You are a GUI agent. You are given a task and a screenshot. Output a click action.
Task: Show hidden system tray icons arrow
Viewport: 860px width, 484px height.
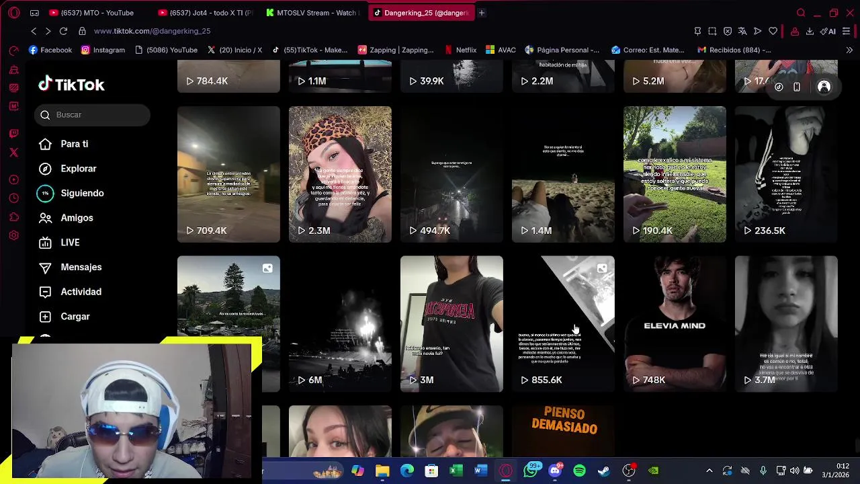[x=709, y=471]
